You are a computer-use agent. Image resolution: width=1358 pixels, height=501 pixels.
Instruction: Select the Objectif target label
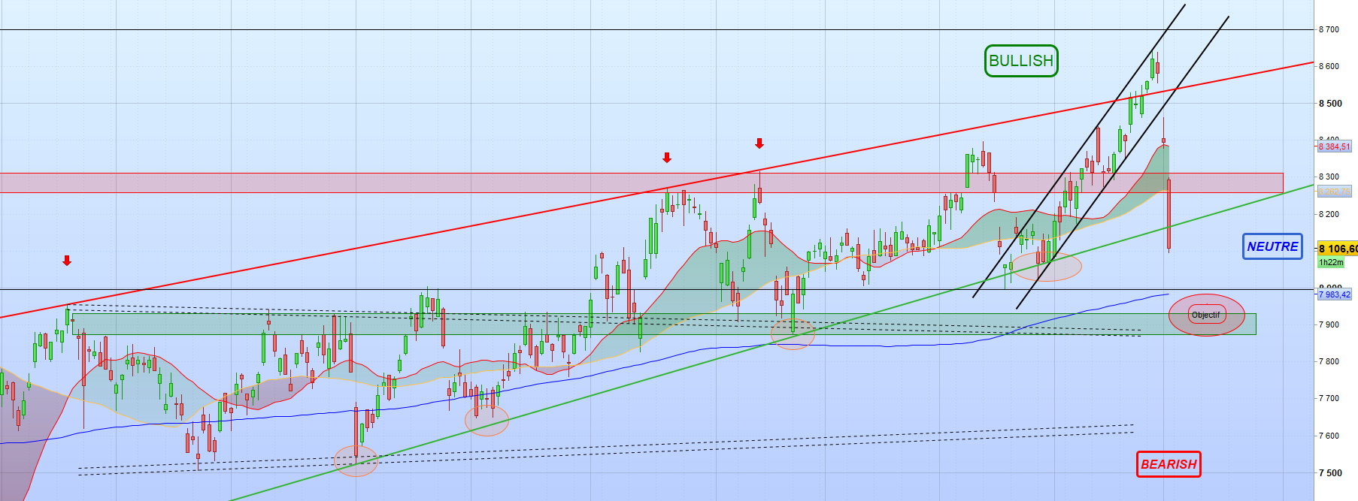tap(1205, 315)
